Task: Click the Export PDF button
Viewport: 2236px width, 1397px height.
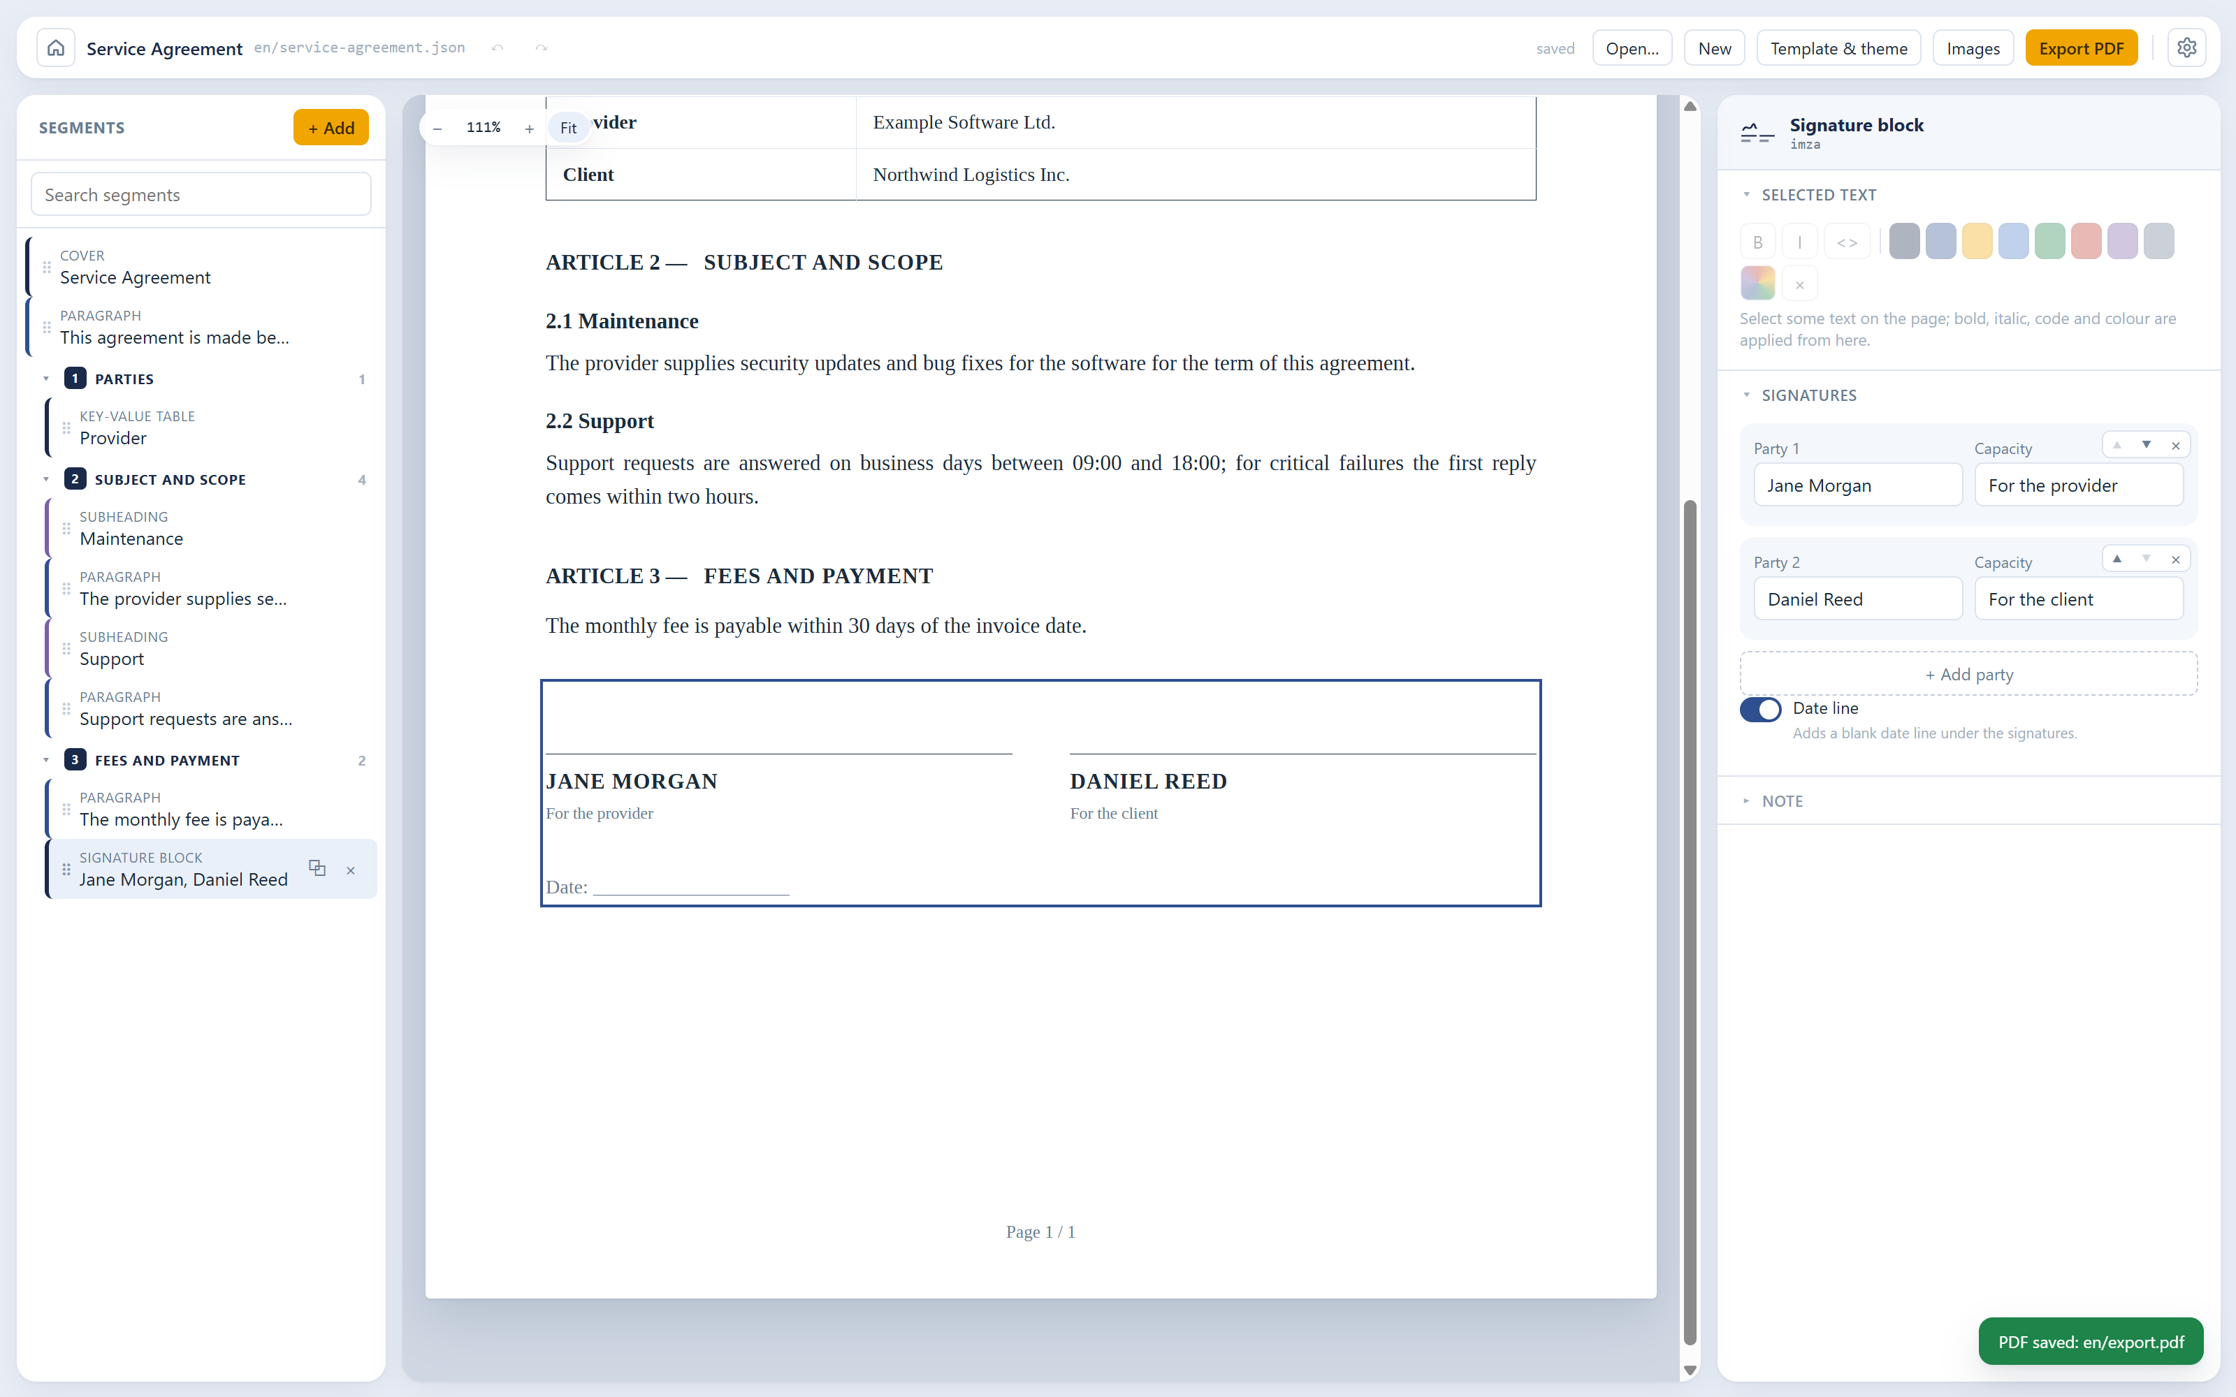Action: tap(2081, 48)
